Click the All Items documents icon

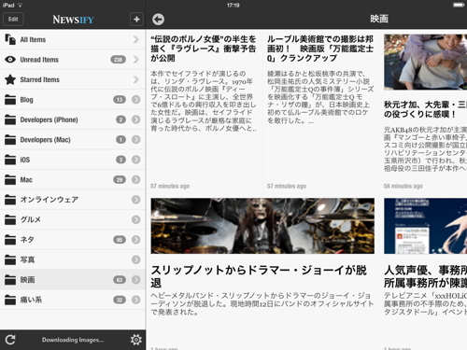(x=10, y=39)
